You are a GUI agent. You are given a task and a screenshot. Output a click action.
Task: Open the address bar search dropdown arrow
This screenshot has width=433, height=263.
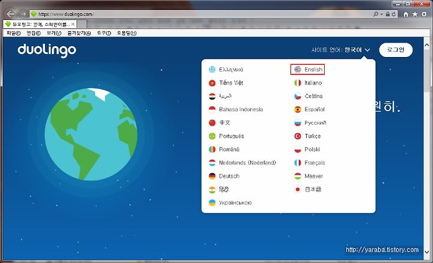382,14
